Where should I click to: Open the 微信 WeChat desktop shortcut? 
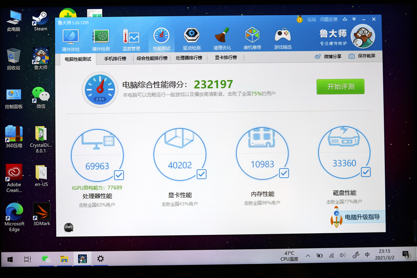(41, 98)
